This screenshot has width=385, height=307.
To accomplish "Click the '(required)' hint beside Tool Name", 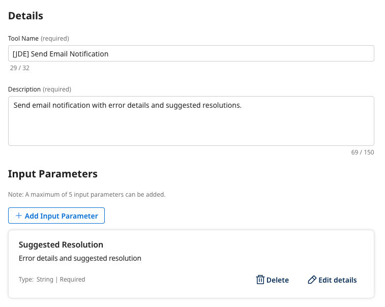I will (x=55, y=38).
